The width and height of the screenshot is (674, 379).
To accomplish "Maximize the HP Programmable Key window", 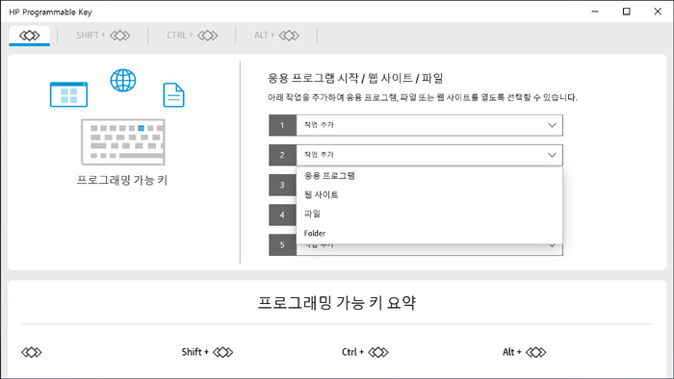I will tap(626, 12).
